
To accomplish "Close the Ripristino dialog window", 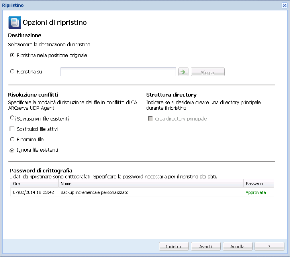I will point(284,5).
